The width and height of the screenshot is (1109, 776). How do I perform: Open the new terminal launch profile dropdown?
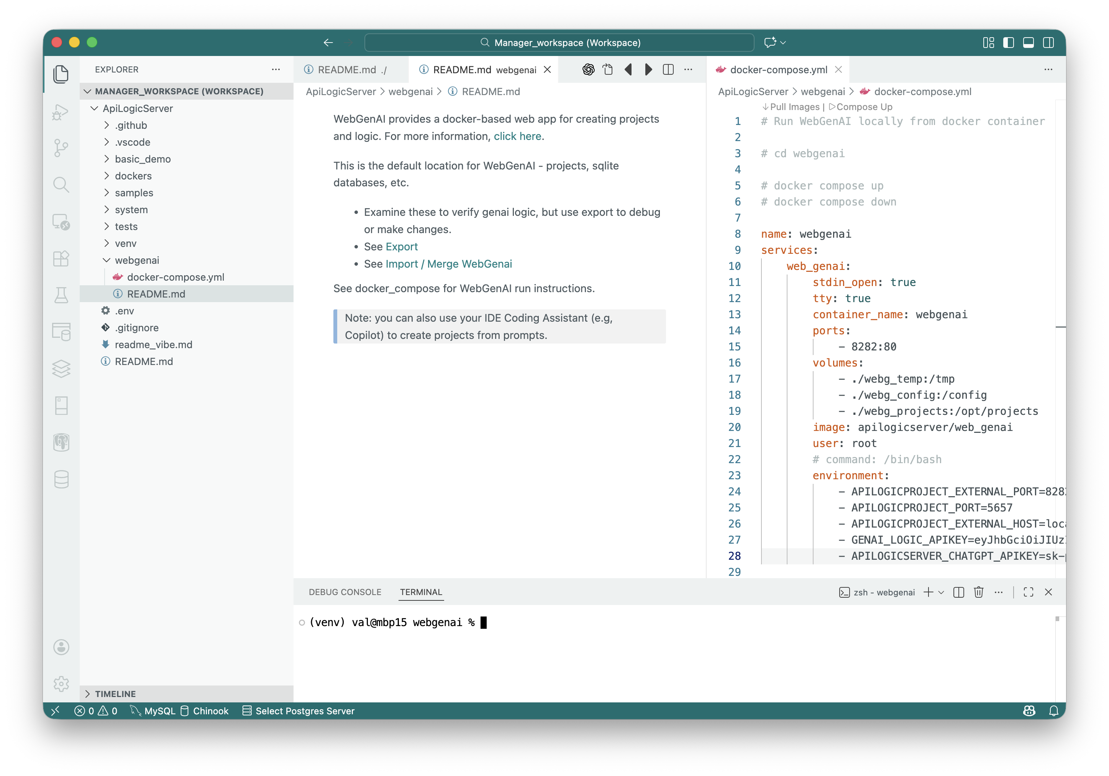click(941, 592)
